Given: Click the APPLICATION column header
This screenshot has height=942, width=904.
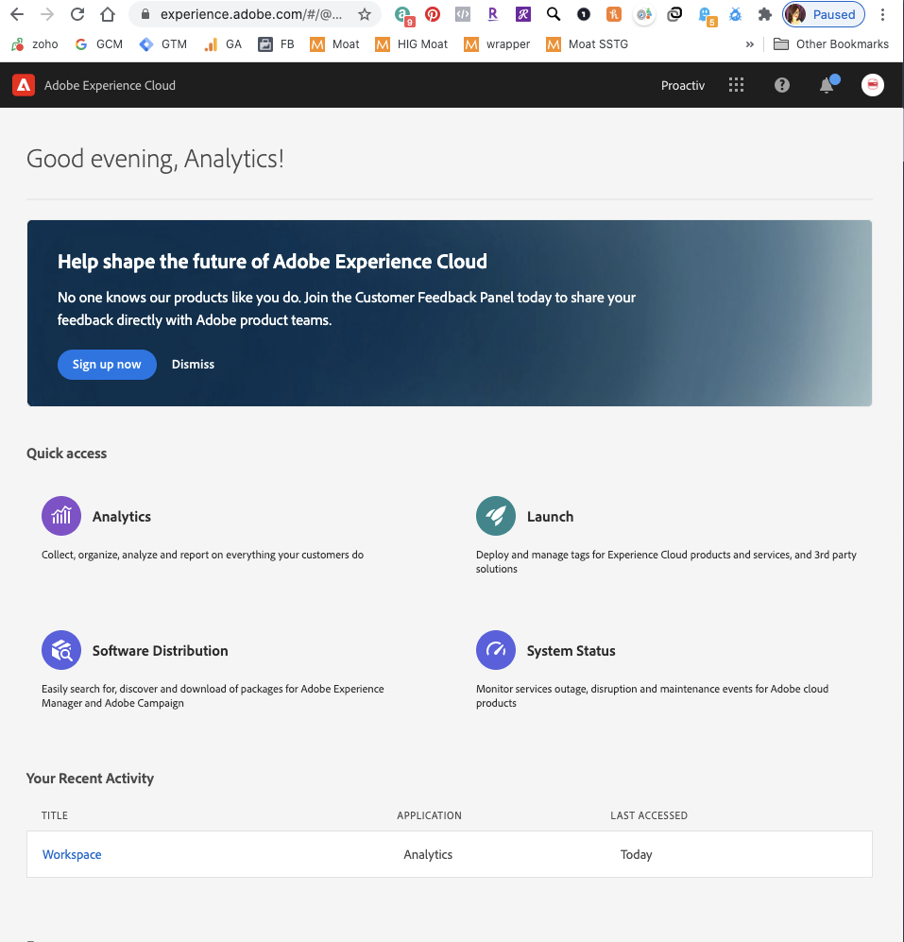Looking at the screenshot, I should (x=429, y=815).
